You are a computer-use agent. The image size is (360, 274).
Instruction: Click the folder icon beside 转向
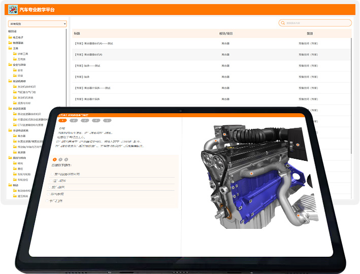15,163
